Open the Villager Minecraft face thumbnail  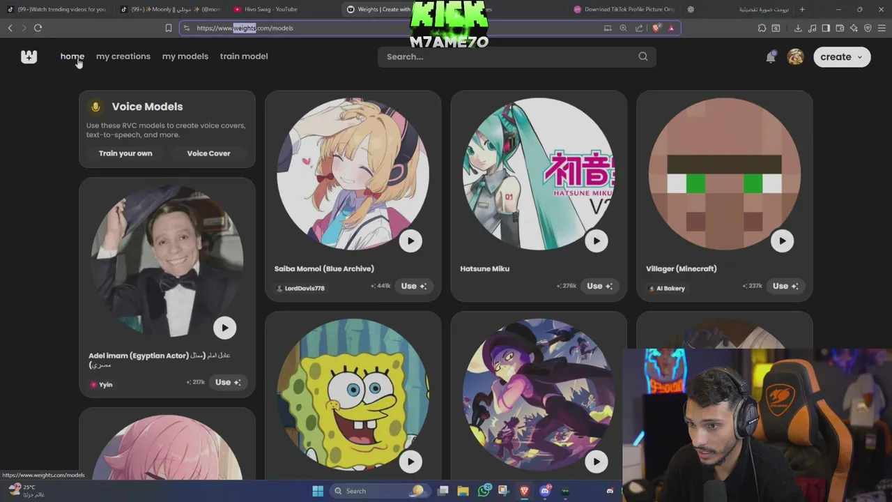click(x=724, y=174)
